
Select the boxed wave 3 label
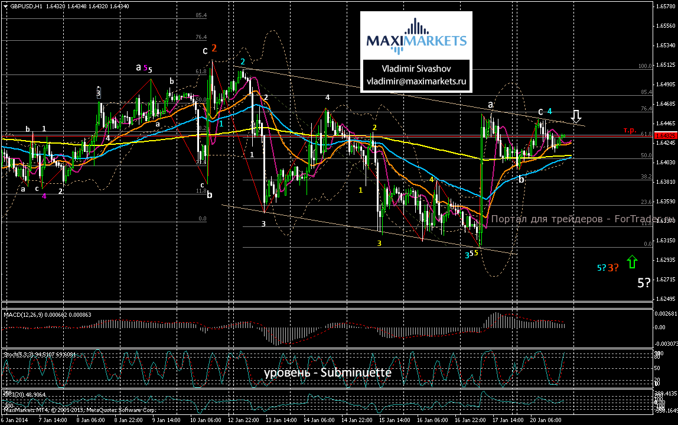(99, 92)
